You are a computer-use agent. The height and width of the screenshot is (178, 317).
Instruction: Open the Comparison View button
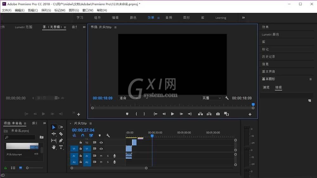tap(226, 114)
